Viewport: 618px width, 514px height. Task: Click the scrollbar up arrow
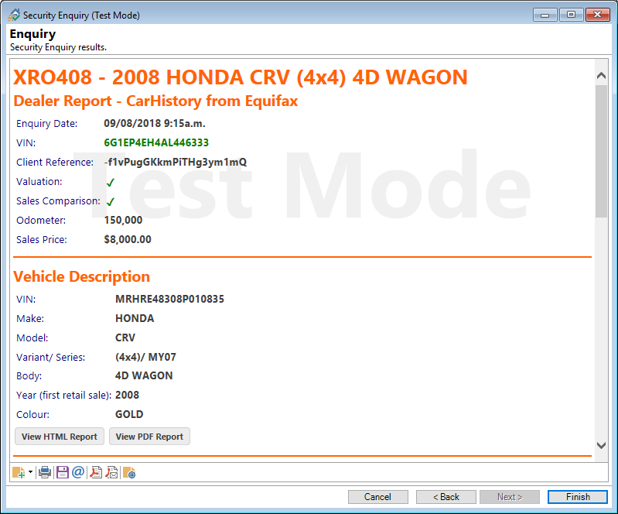[x=602, y=75]
